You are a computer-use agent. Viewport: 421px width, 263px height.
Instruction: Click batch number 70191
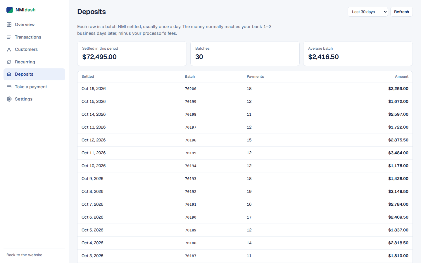tap(191, 205)
